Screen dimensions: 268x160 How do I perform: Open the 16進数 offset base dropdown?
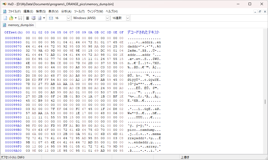128,18
